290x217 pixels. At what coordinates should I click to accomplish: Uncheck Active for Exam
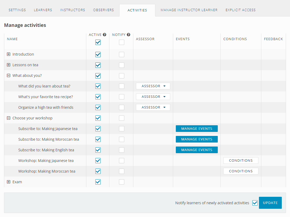pyautogui.click(x=98, y=182)
